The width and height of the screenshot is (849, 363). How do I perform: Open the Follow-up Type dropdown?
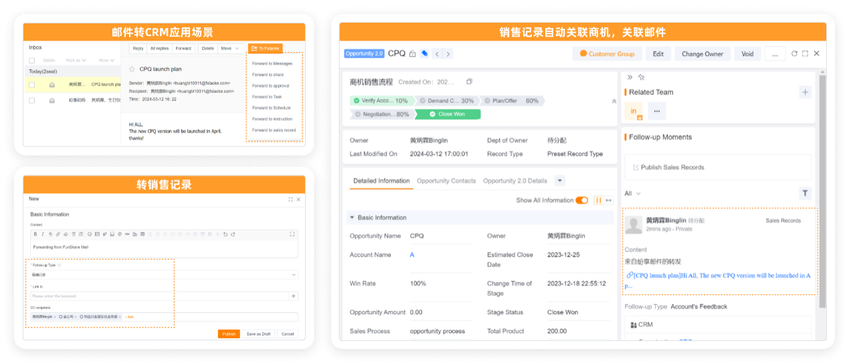163,275
